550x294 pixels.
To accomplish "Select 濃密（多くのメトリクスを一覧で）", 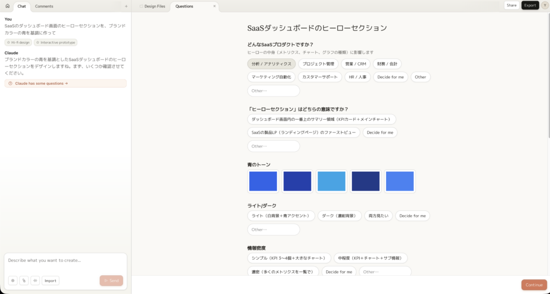I will pos(283,271).
